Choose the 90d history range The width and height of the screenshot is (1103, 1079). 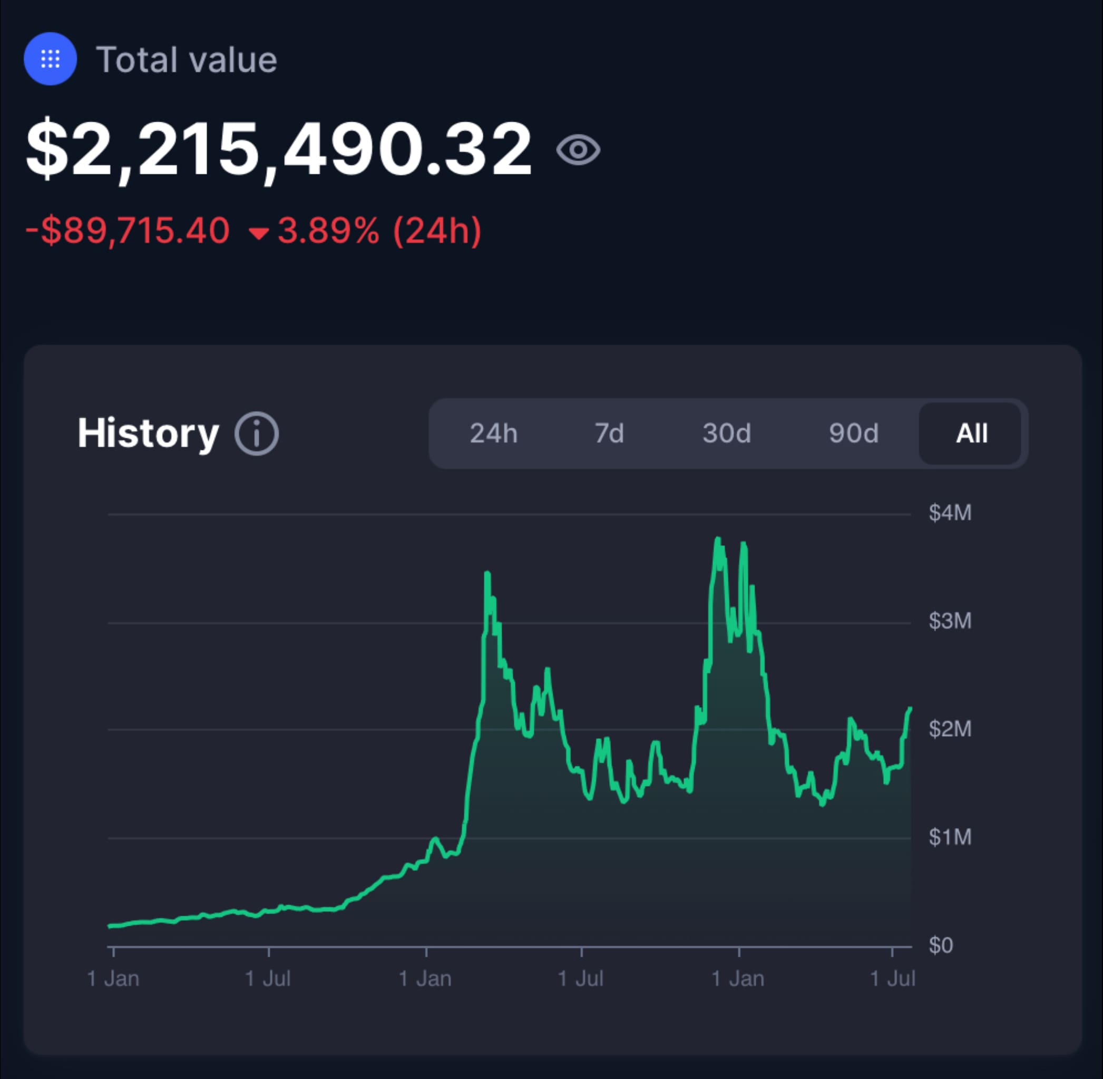tap(854, 434)
